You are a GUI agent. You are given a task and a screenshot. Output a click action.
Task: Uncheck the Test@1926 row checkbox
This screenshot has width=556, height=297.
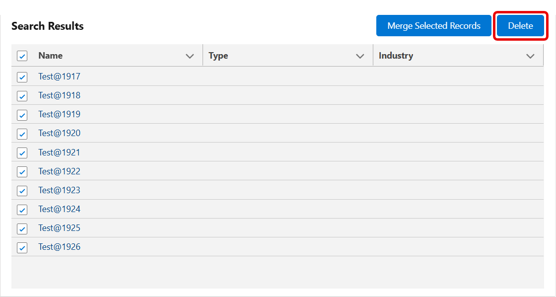(x=22, y=247)
